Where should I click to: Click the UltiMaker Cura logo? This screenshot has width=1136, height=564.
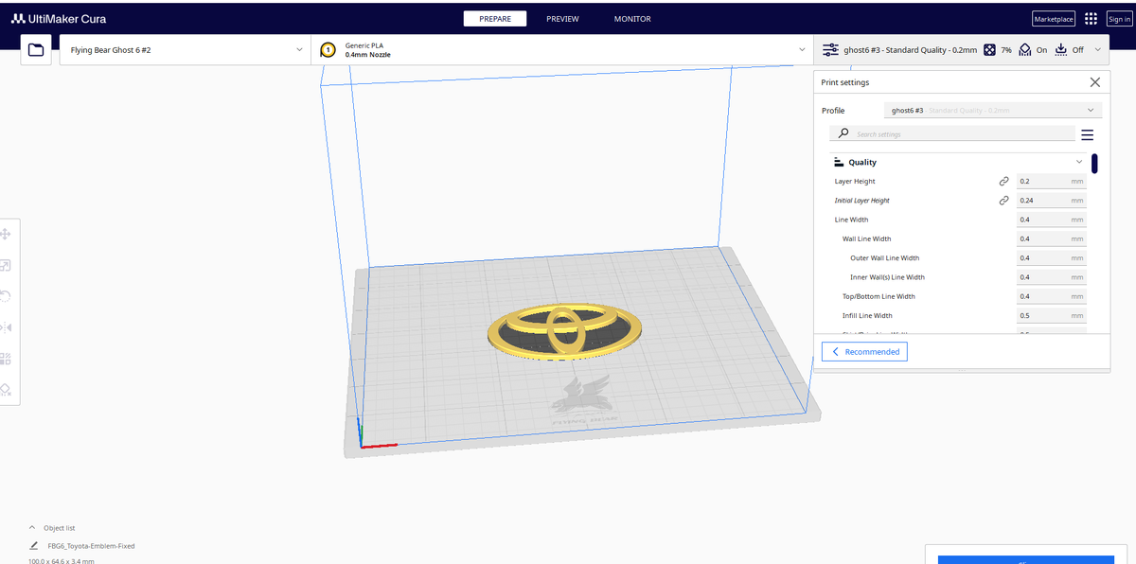click(x=59, y=19)
